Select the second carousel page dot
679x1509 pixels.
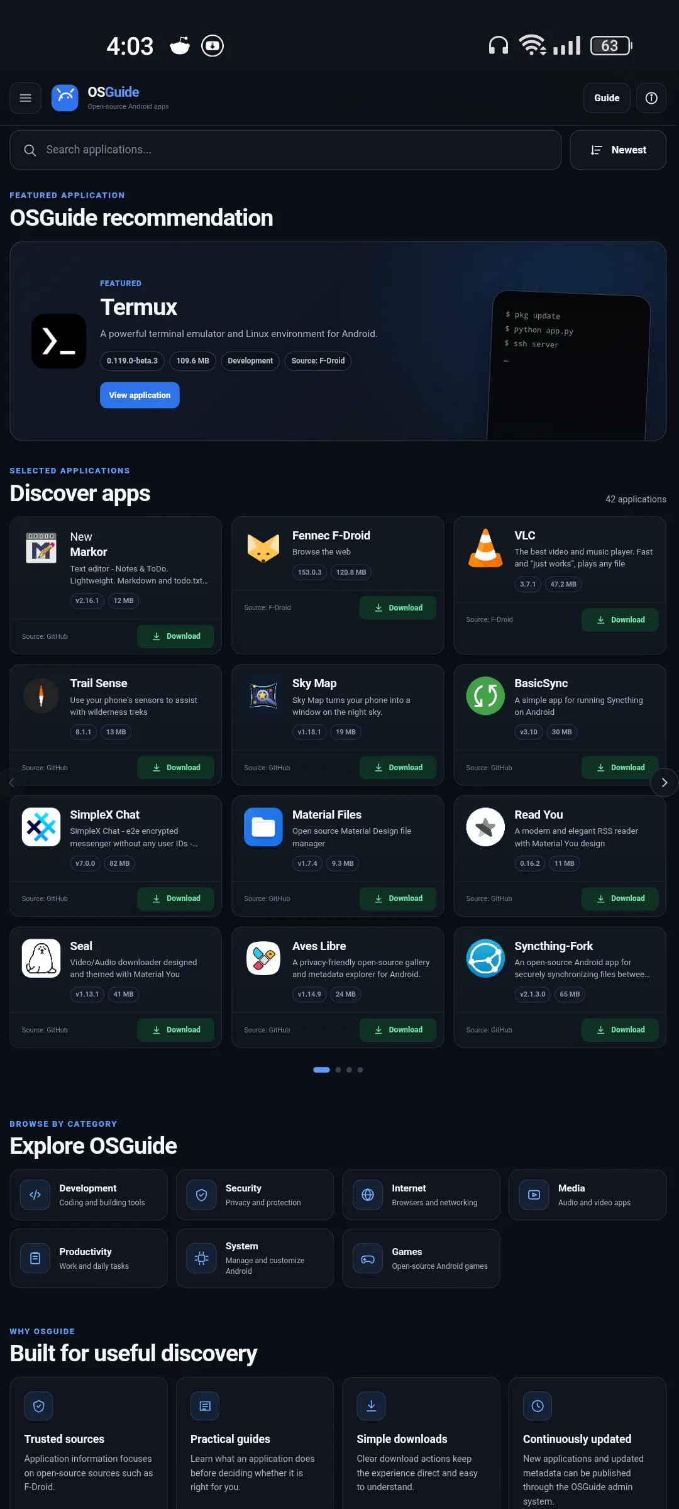pos(338,1070)
